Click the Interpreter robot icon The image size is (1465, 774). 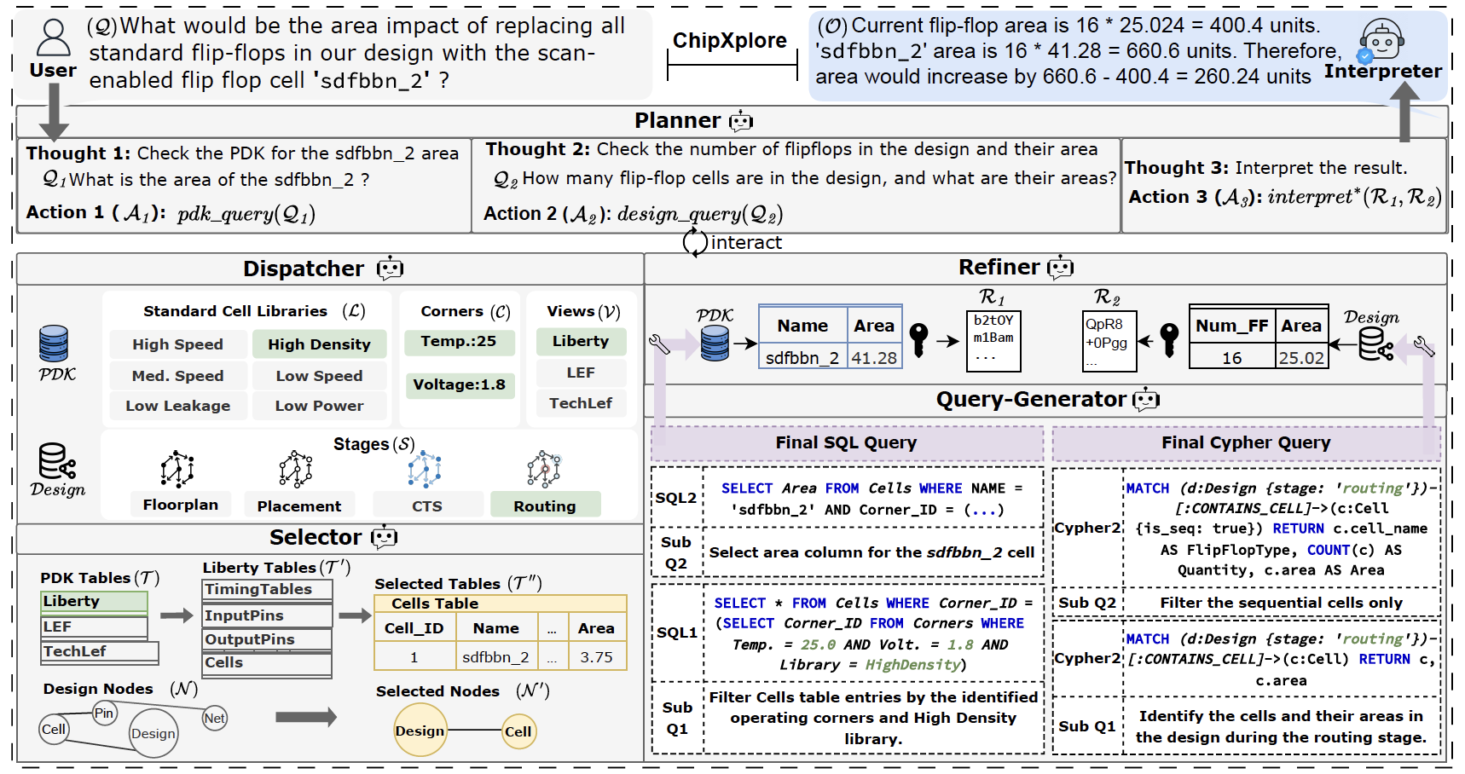[1381, 40]
